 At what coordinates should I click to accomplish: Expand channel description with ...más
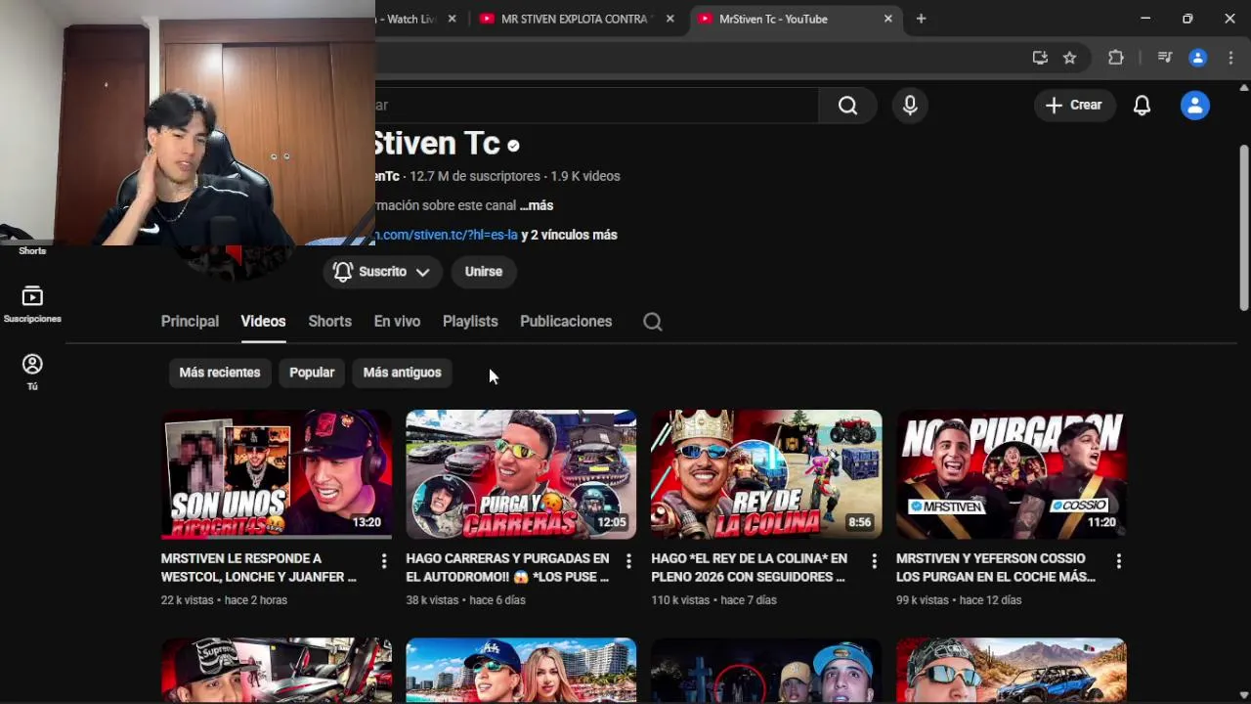click(x=537, y=205)
